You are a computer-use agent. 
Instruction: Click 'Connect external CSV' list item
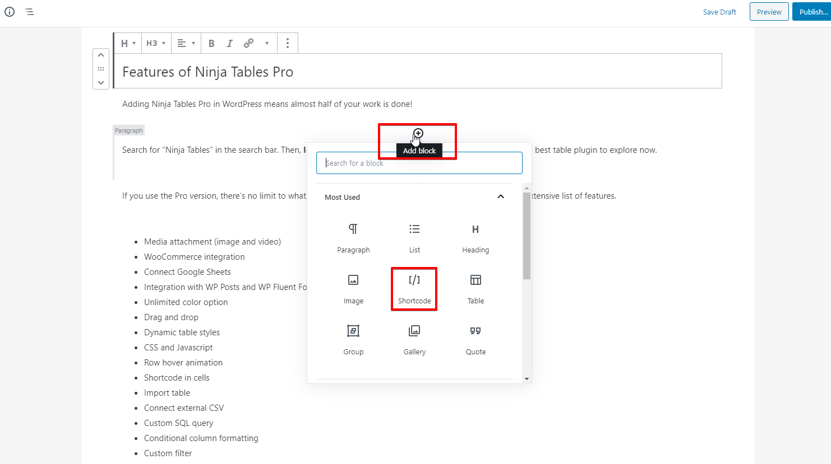tap(184, 408)
